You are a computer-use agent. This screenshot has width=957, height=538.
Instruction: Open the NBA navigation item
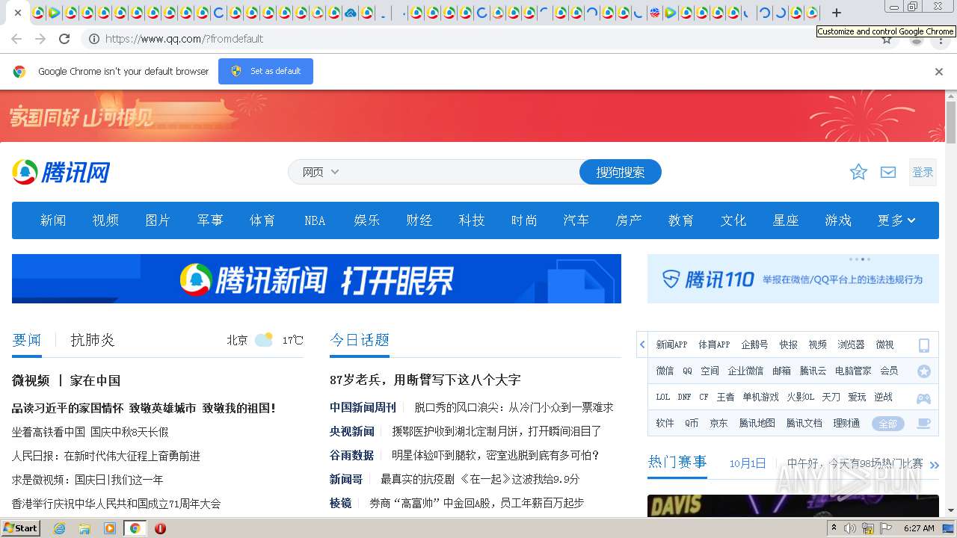click(x=315, y=220)
